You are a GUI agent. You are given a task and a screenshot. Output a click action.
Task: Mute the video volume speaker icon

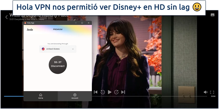(x=205, y=92)
